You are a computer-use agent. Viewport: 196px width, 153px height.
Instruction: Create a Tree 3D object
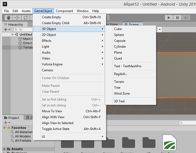coord(130,87)
